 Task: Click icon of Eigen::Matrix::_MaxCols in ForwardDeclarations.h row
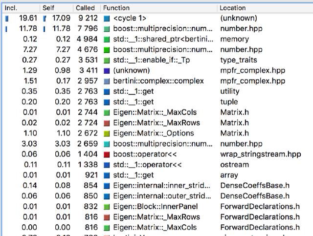[x=107, y=228]
